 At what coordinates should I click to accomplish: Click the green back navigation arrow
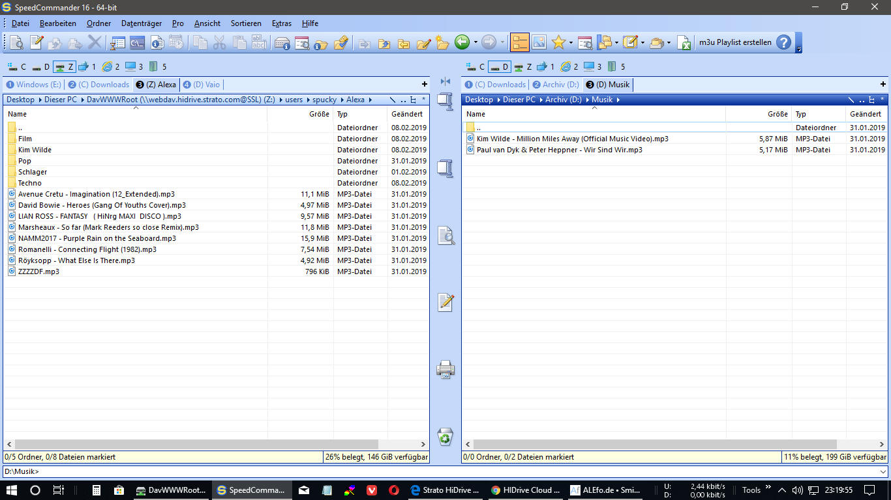click(x=462, y=43)
